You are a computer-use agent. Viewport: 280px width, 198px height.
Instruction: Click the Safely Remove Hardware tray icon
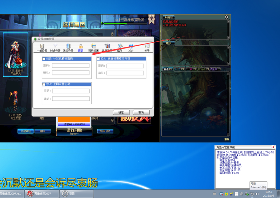click(247, 194)
